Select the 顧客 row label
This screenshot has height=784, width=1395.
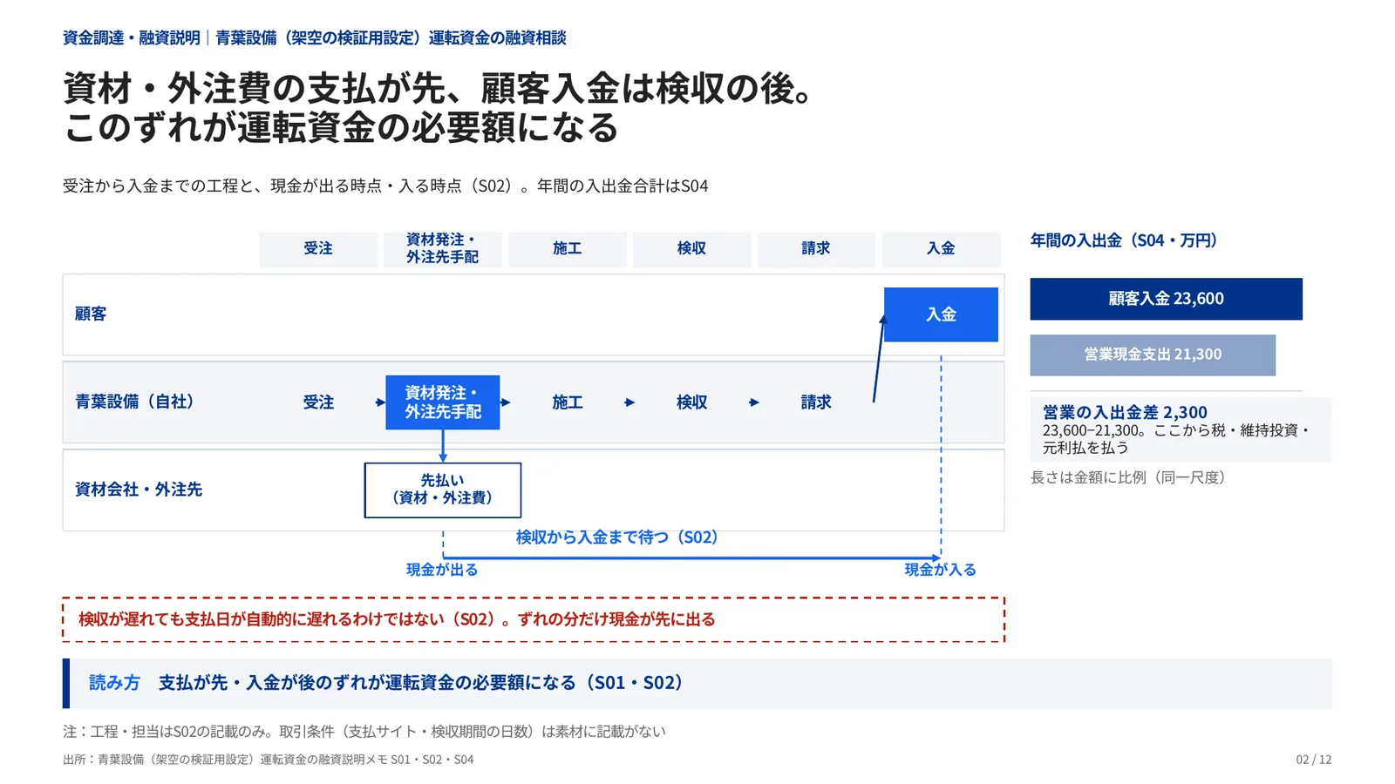click(x=91, y=314)
